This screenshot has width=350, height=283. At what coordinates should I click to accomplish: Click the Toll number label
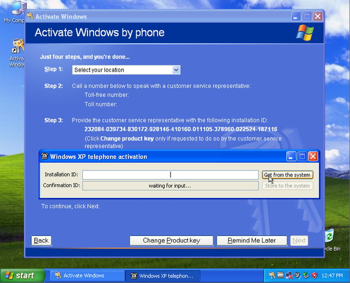click(101, 104)
